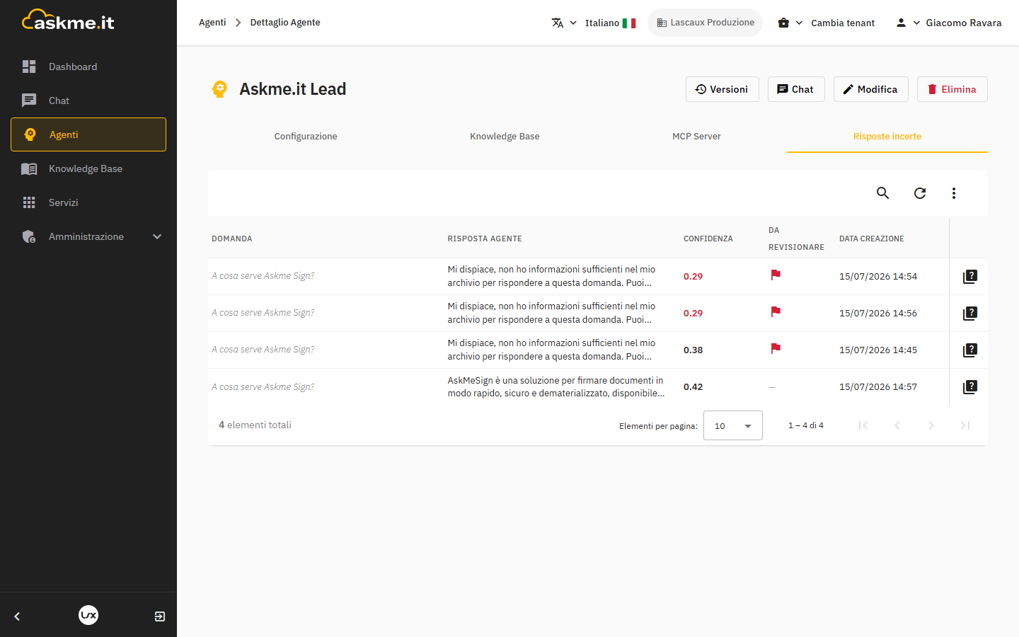Sort by the Confidenza column header
This screenshot has height=637, width=1019.
[708, 239]
